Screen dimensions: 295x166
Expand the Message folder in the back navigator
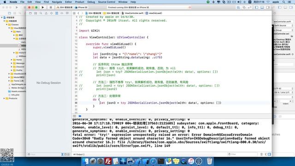pyautogui.click(x=12, y=63)
